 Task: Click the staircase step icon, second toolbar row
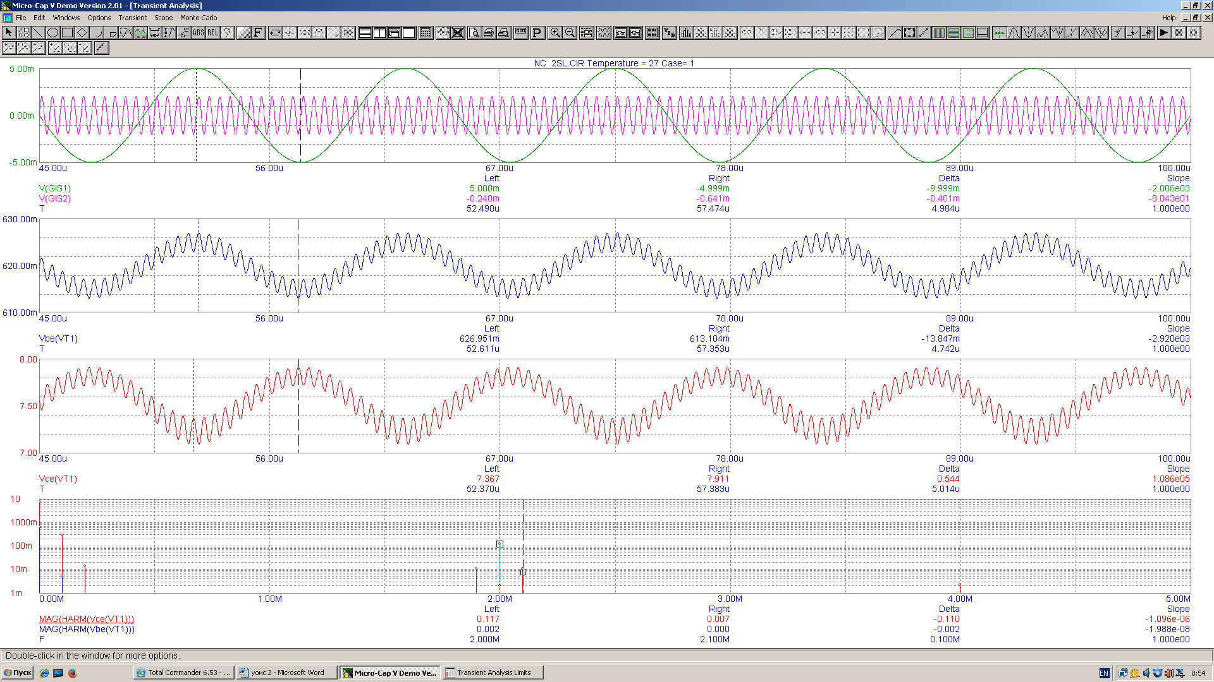(x=101, y=48)
